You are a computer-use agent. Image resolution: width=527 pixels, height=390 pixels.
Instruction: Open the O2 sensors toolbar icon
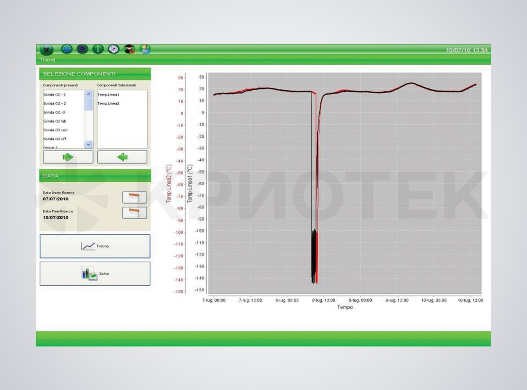click(x=82, y=49)
